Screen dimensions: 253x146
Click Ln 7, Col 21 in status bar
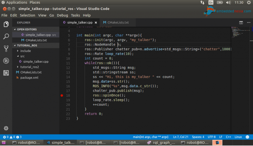point(181,137)
